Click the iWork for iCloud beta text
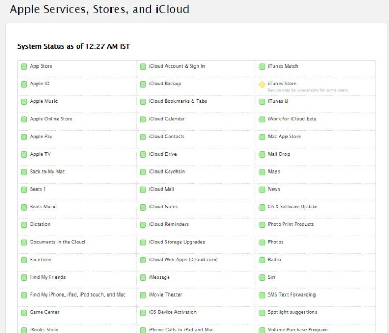The height and width of the screenshot is (333, 389). coord(292,119)
